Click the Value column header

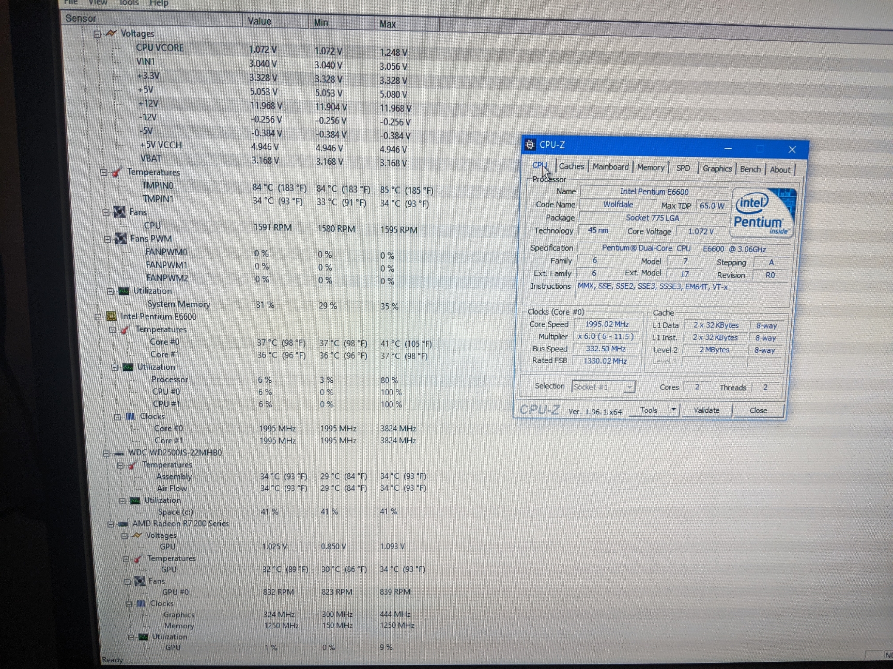pos(276,22)
